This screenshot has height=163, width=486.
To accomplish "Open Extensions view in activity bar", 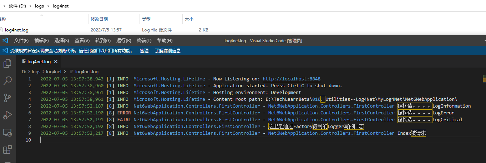I will tap(7, 149).
